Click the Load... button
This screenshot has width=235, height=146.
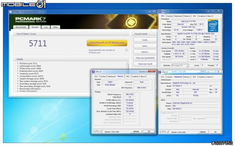point(145,40)
